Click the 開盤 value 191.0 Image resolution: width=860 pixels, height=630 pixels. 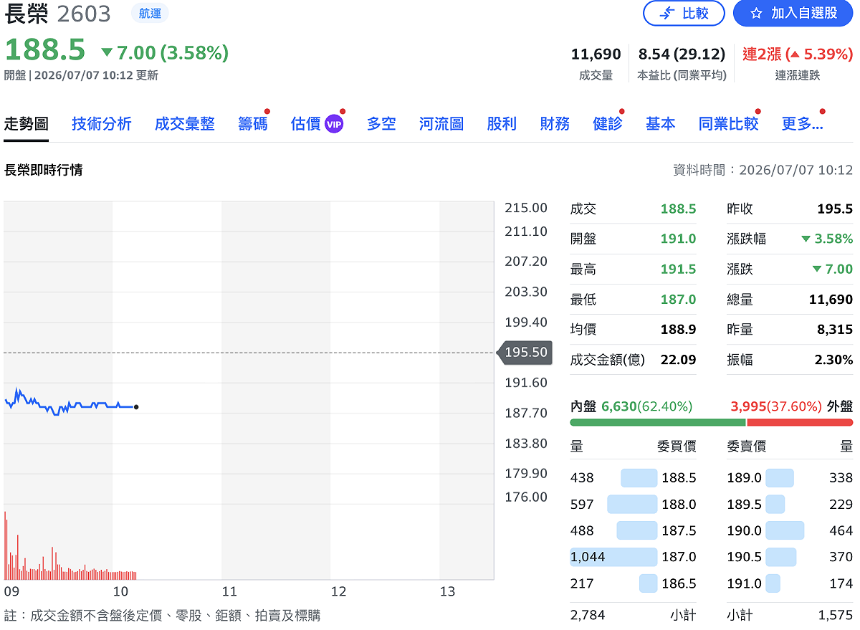(678, 239)
